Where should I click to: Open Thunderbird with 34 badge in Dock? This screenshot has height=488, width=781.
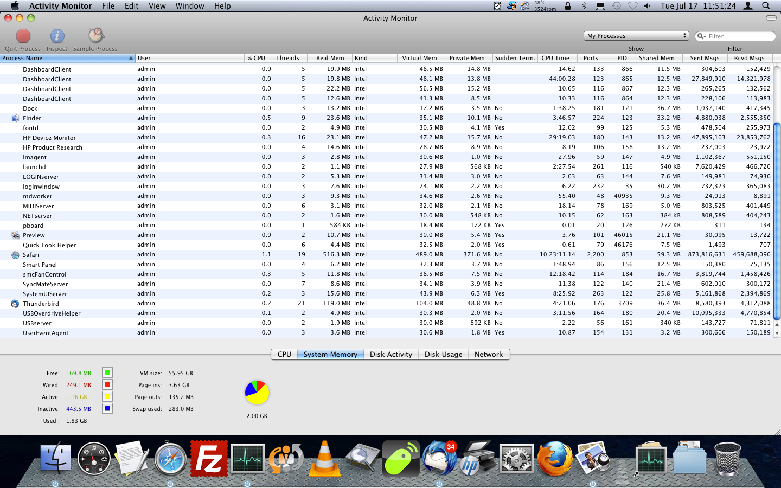(440, 459)
